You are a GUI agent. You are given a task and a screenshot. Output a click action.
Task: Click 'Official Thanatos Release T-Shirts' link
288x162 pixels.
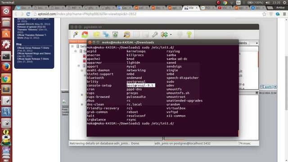pos(32,36)
